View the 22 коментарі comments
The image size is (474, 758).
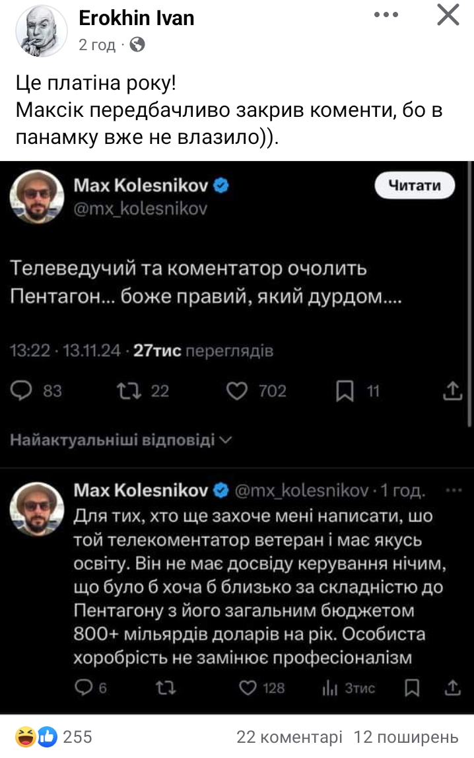pos(289,737)
